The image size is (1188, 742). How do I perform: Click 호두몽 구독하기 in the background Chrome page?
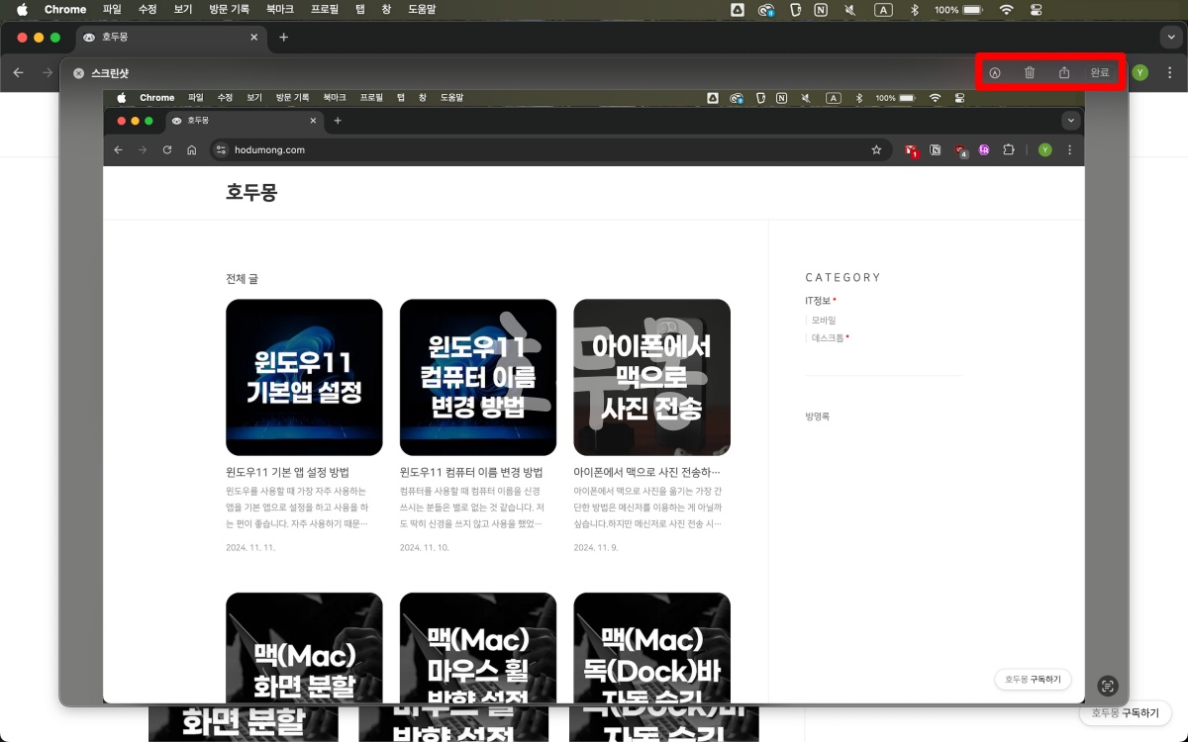click(x=1125, y=712)
